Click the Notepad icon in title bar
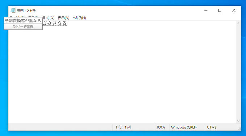This screenshot has height=136, width=246. pos(13,11)
